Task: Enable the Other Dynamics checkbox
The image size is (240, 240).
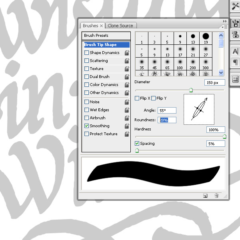Action: point(86,93)
